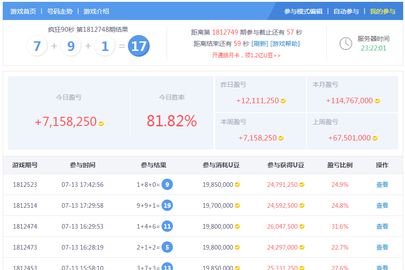Click the 开通皓月卡 promotion link

(x=246, y=55)
